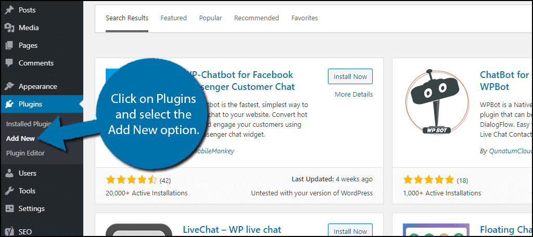The width and height of the screenshot is (533, 237).
Task: Switch to the Featured tab
Action: point(174,18)
